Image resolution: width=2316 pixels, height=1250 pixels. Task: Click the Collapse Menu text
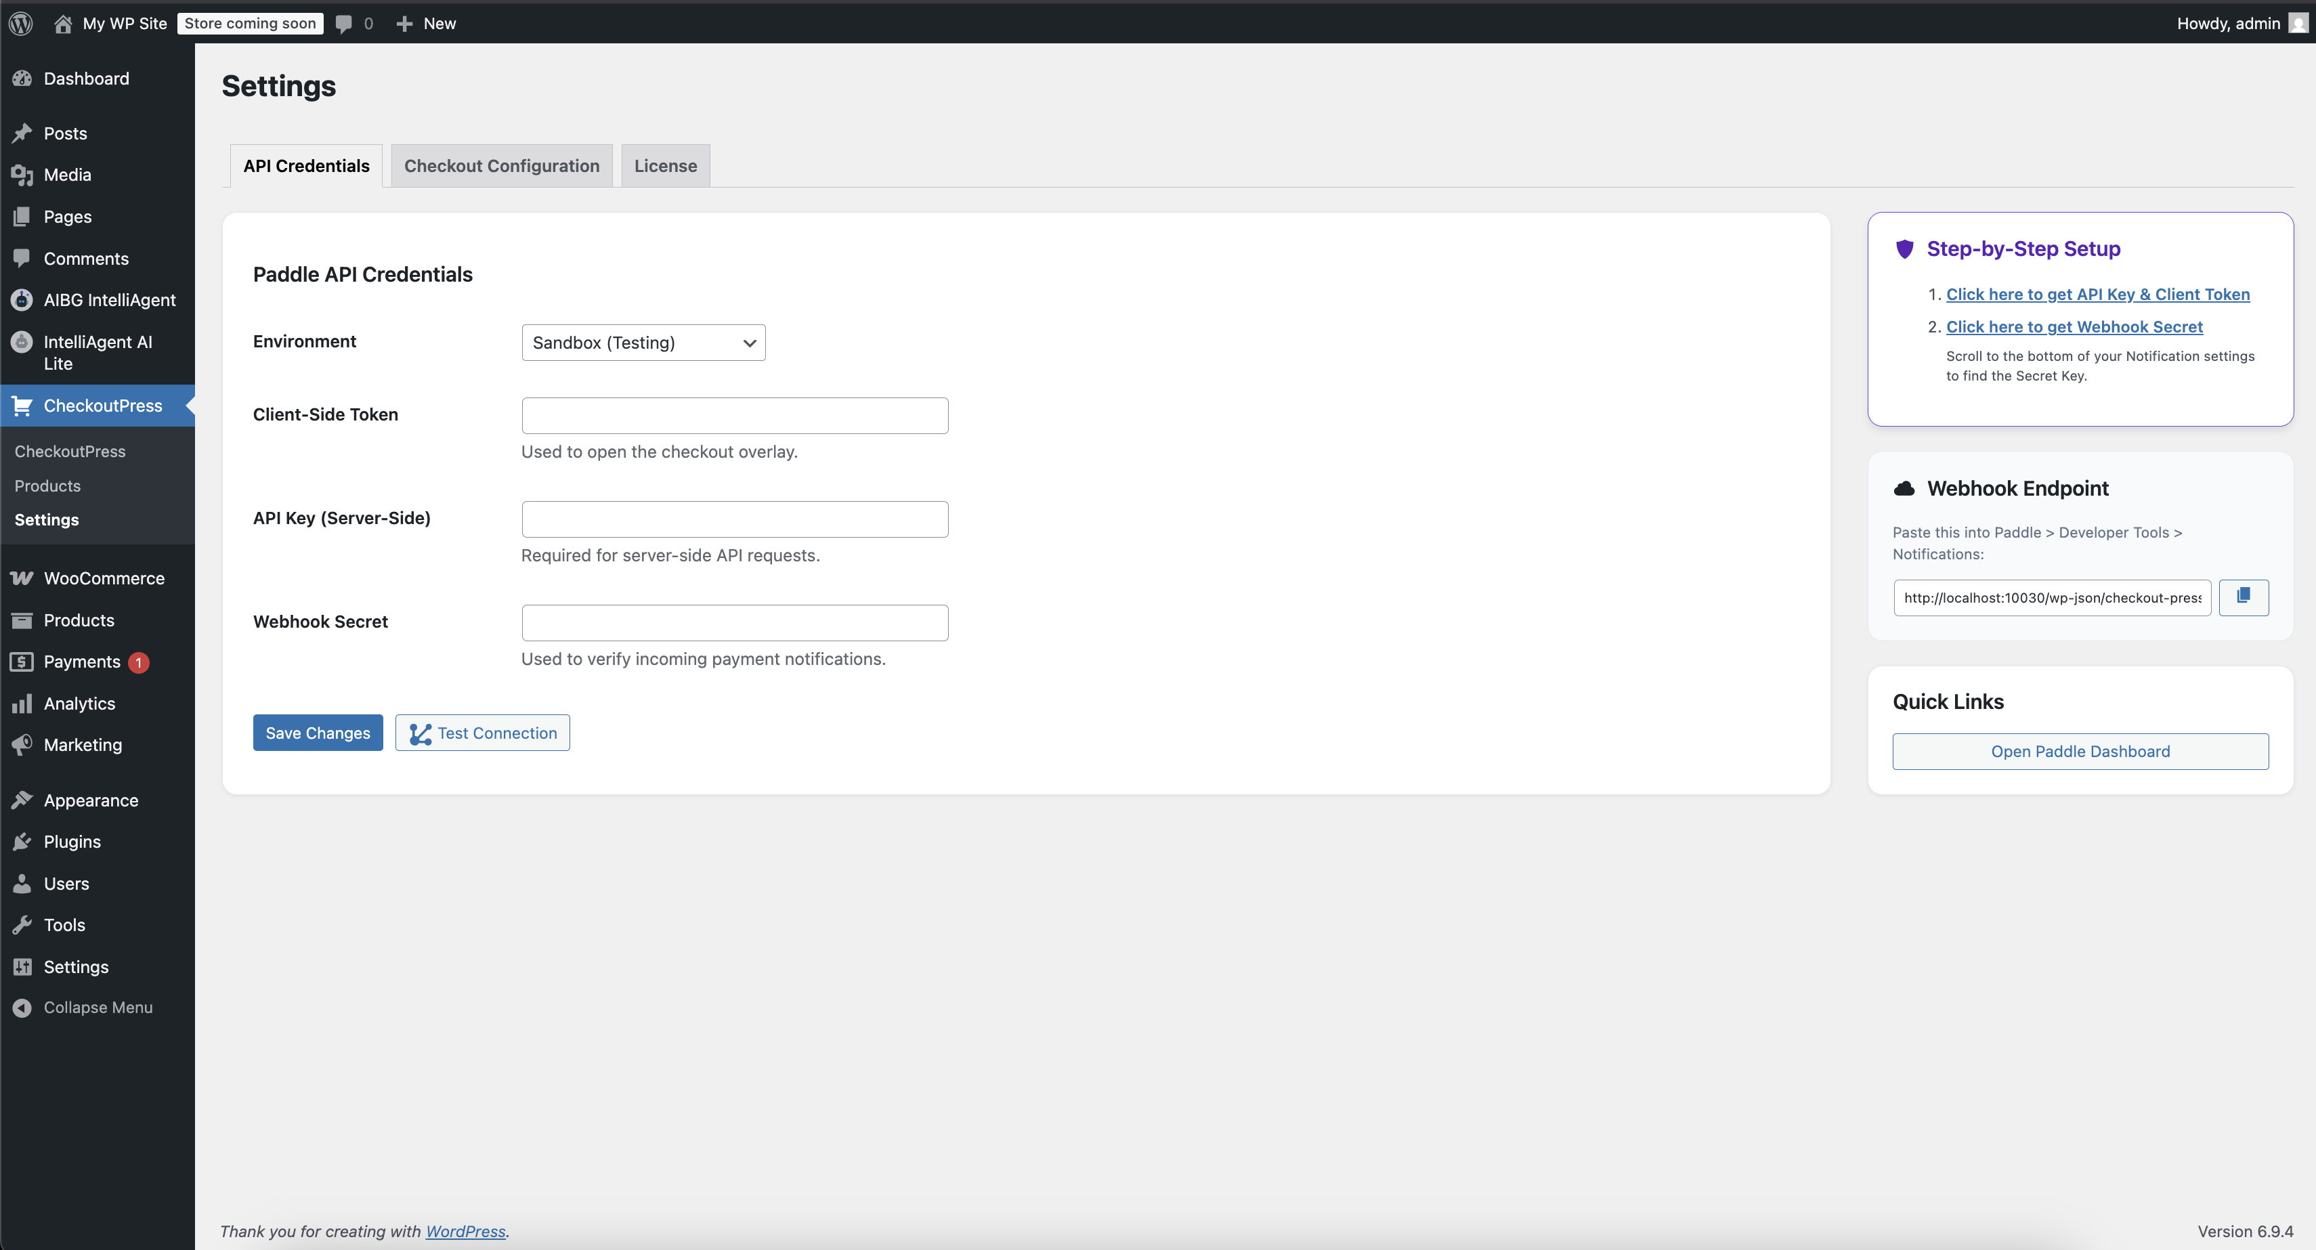click(98, 1008)
